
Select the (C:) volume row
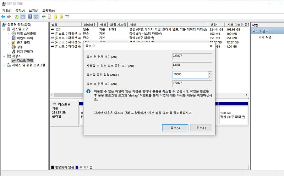coord(149,29)
